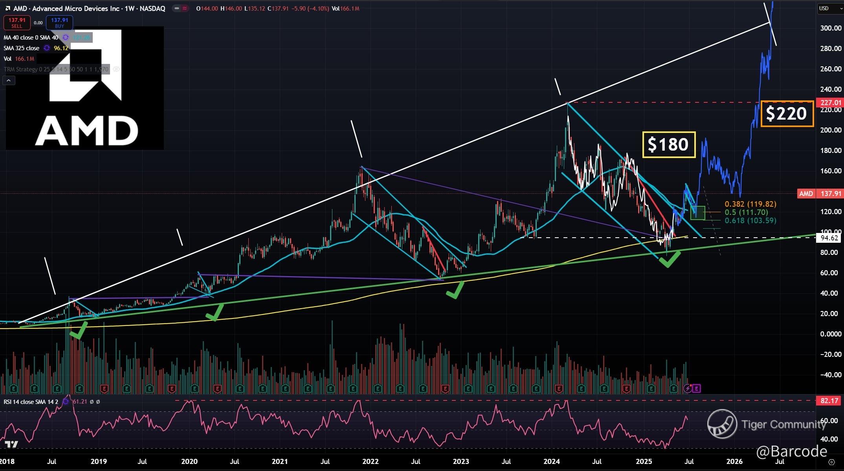Click the 137.91 last-price label on axis
Image resolution: width=844 pixels, height=471 pixels.
830,194
